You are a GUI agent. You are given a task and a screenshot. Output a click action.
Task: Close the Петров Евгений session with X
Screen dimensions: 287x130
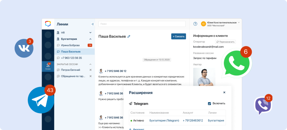[91, 70]
